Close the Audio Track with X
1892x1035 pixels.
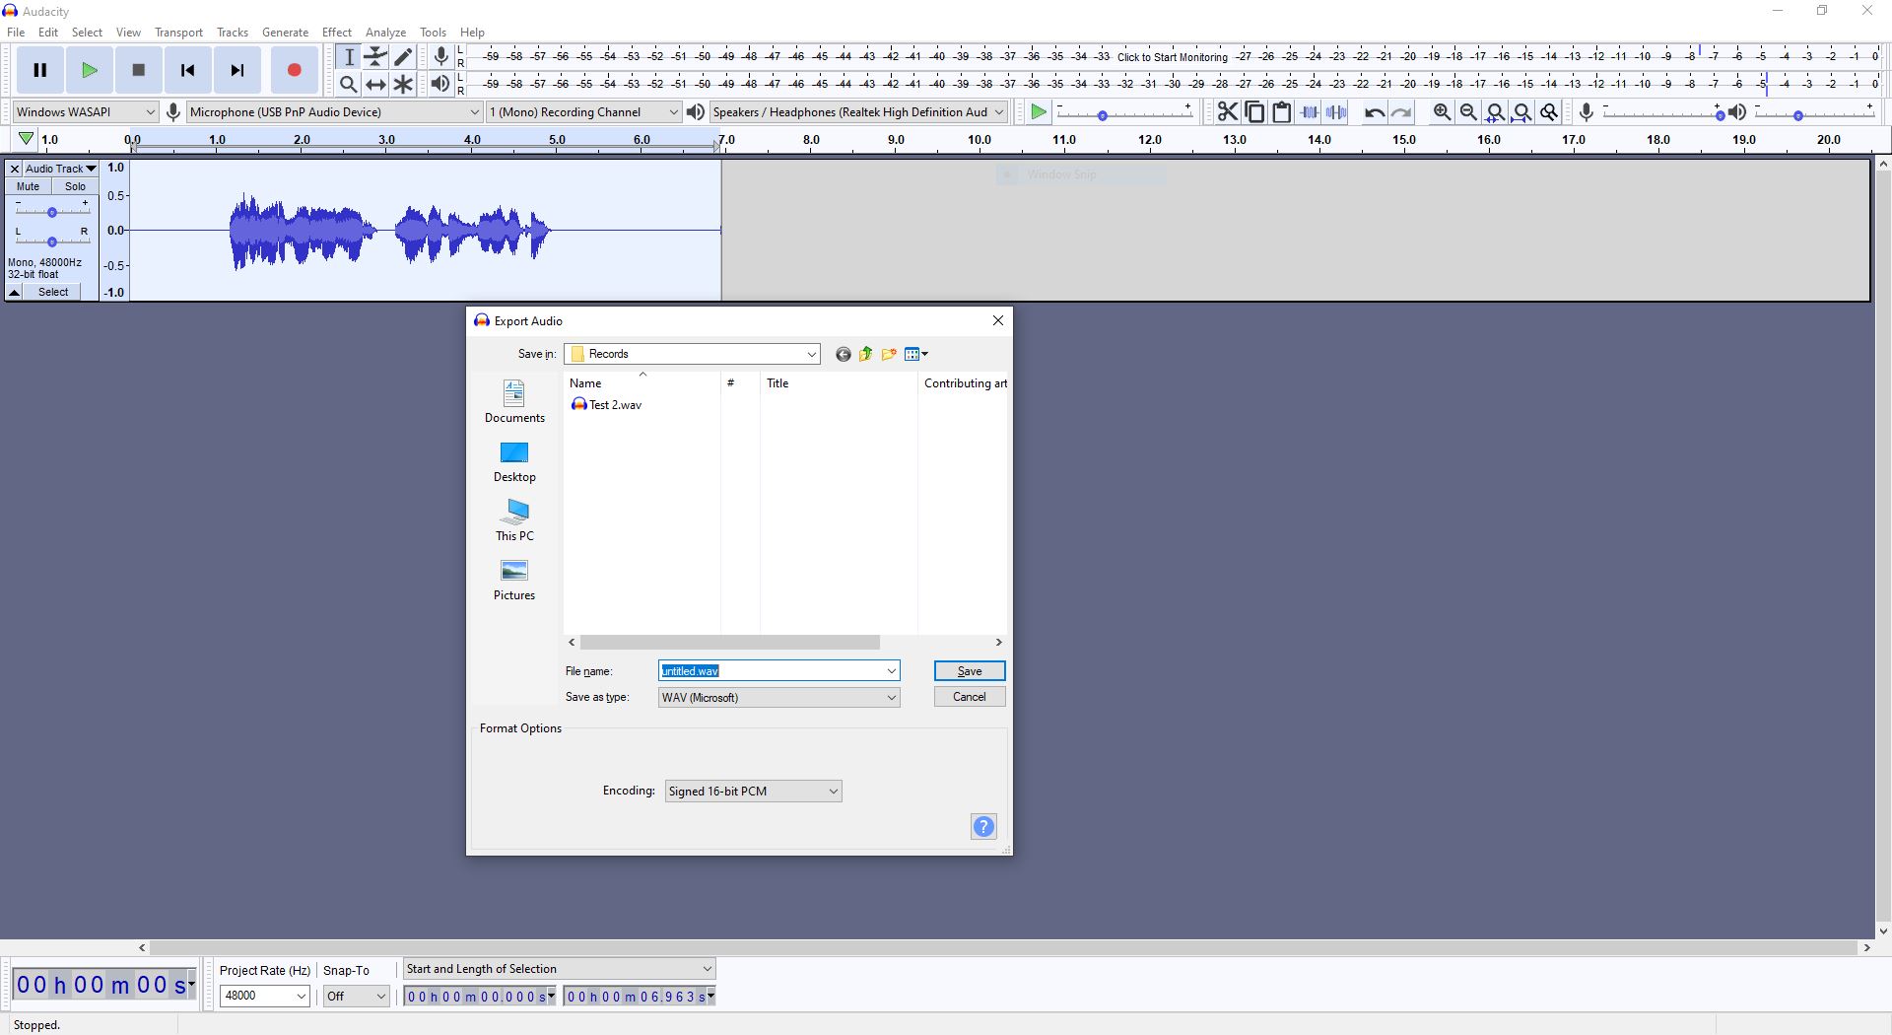tap(14, 169)
